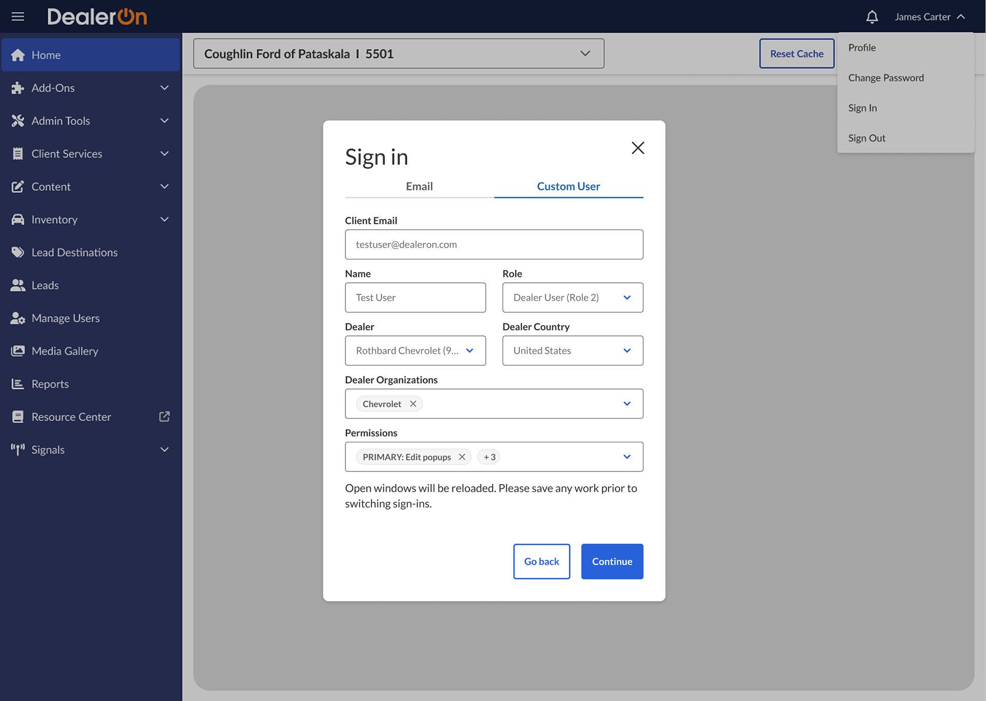This screenshot has width=986, height=701.
Task: Go to Home in the sidebar
Action: point(90,55)
